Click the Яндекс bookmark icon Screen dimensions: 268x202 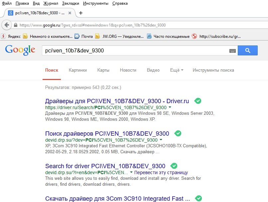point(3,36)
